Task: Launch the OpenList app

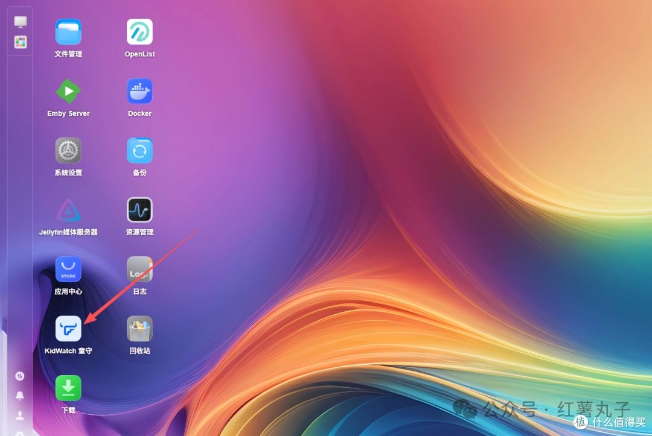Action: tap(139, 32)
